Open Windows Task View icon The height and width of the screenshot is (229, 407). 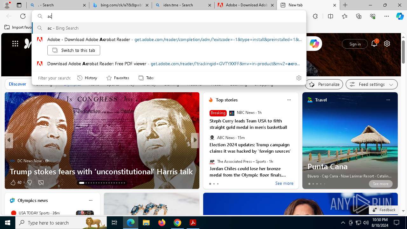[x=114, y=223]
